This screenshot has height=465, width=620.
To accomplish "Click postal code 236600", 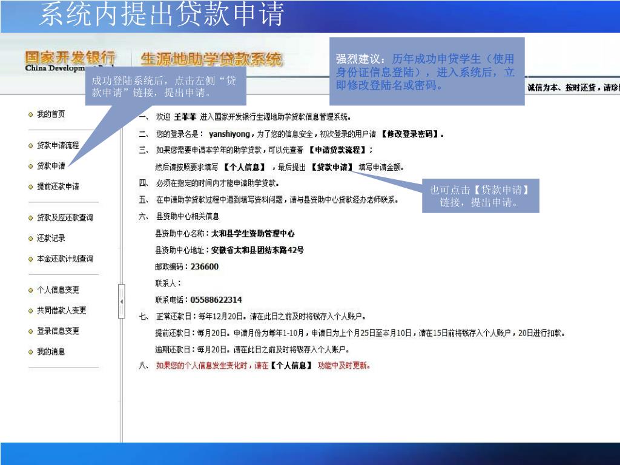I will click(x=205, y=266).
